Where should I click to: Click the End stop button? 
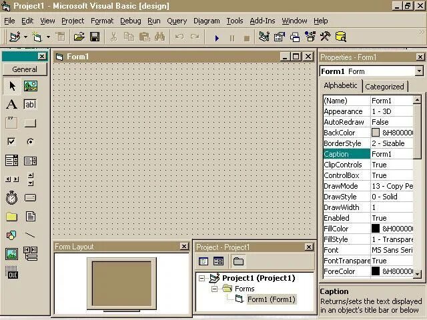coord(247,38)
